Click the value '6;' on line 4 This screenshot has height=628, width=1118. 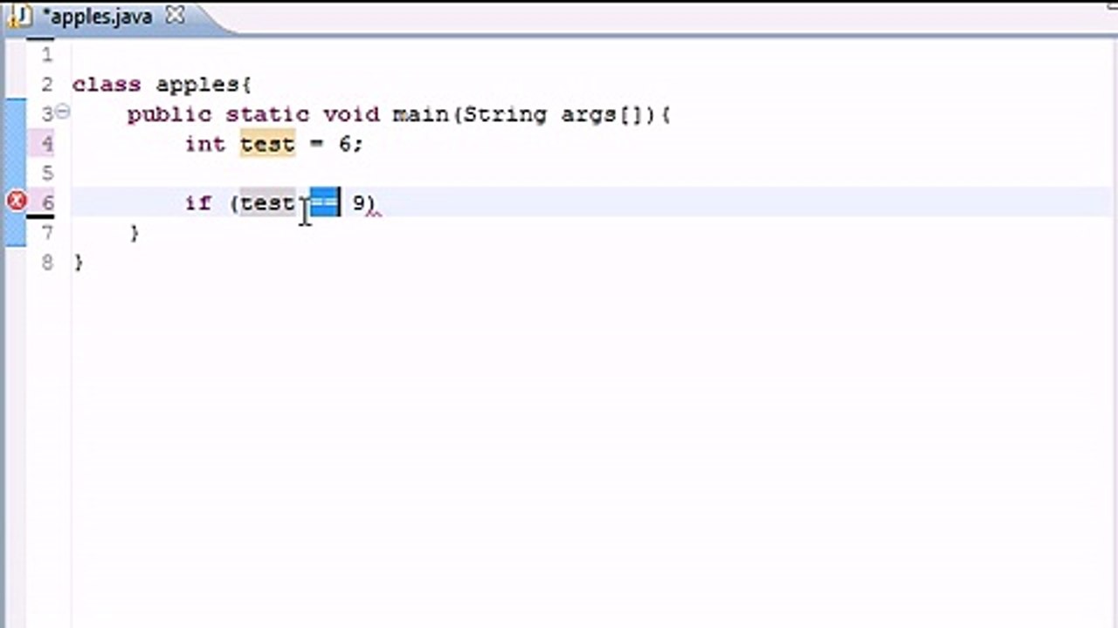pos(350,144)
